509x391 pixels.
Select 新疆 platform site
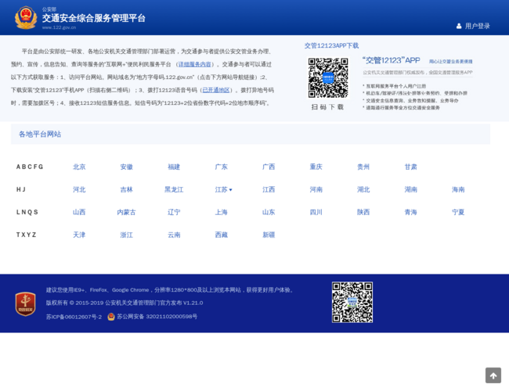click(x=269, y=235)
